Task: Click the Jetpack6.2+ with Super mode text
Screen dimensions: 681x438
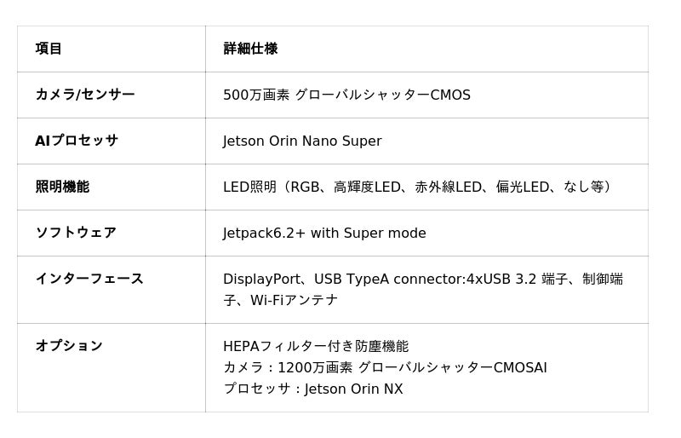Action: (324, 233)
